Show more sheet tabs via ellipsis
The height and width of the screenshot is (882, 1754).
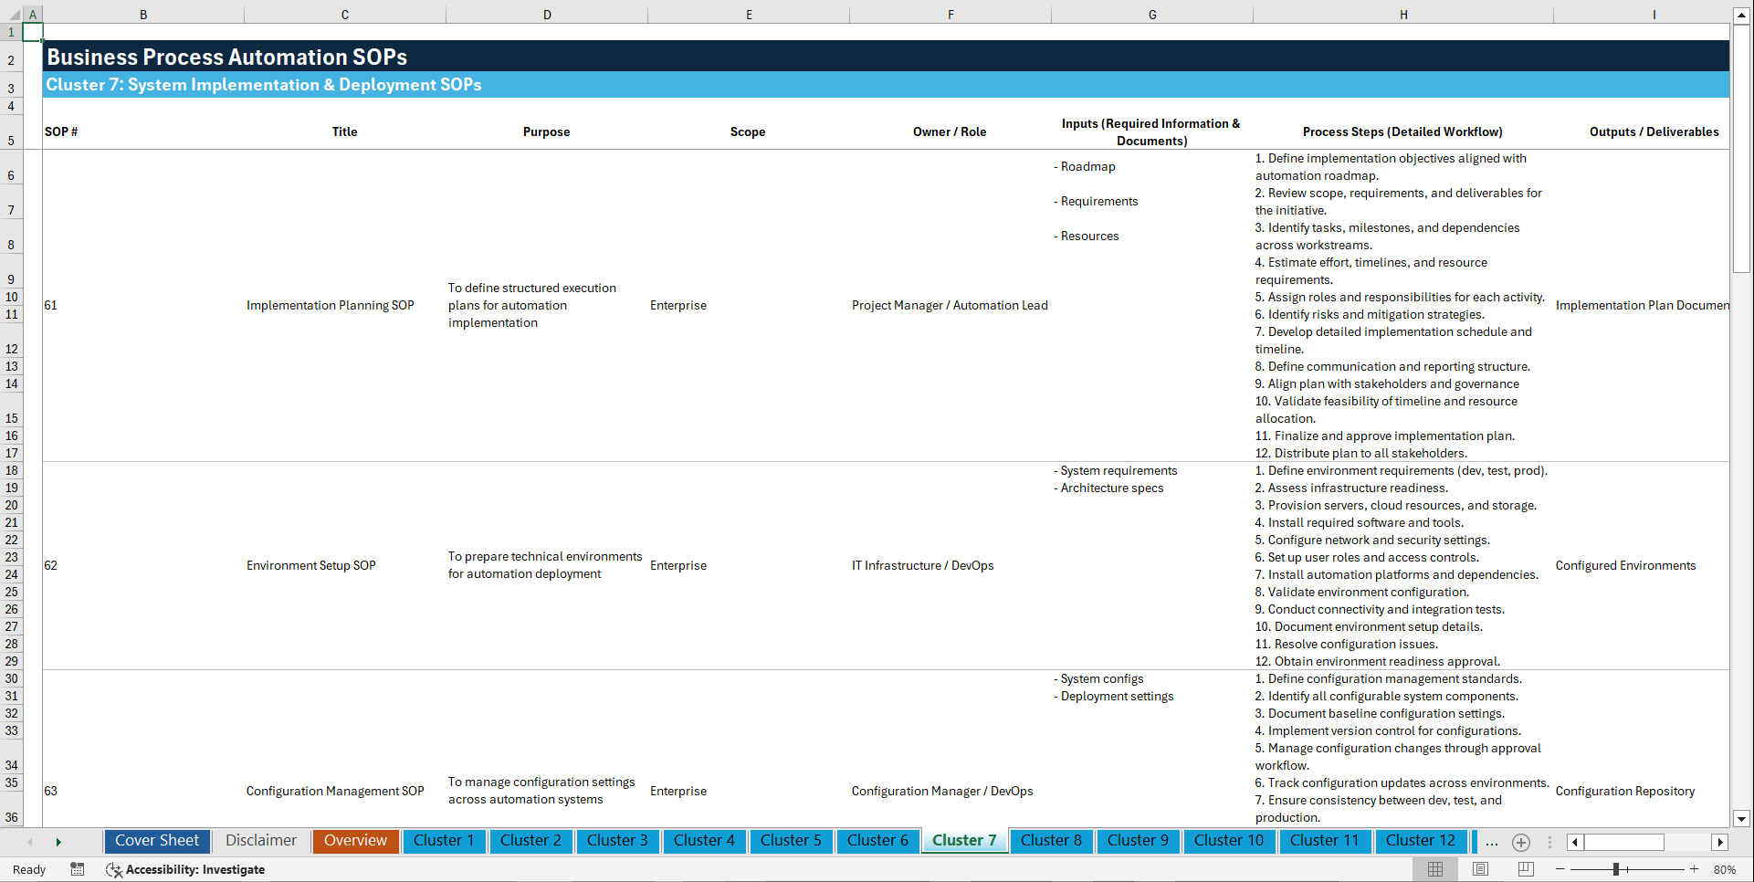click(x=1491, y=842)
